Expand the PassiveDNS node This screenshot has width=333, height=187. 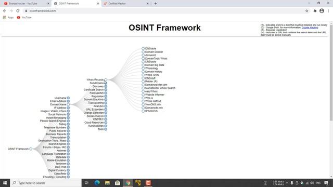pos(106,93)
